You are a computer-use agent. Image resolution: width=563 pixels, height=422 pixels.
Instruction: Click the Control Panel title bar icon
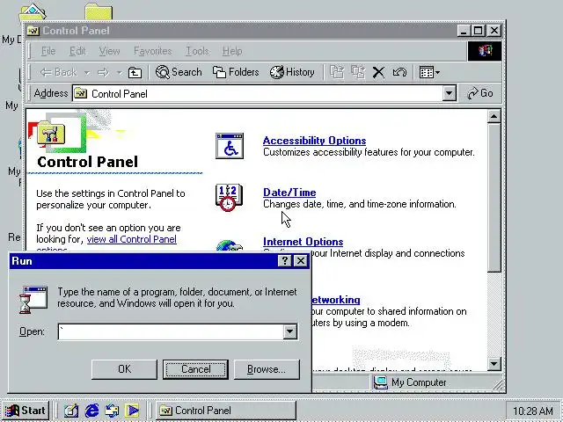(33, 31)
